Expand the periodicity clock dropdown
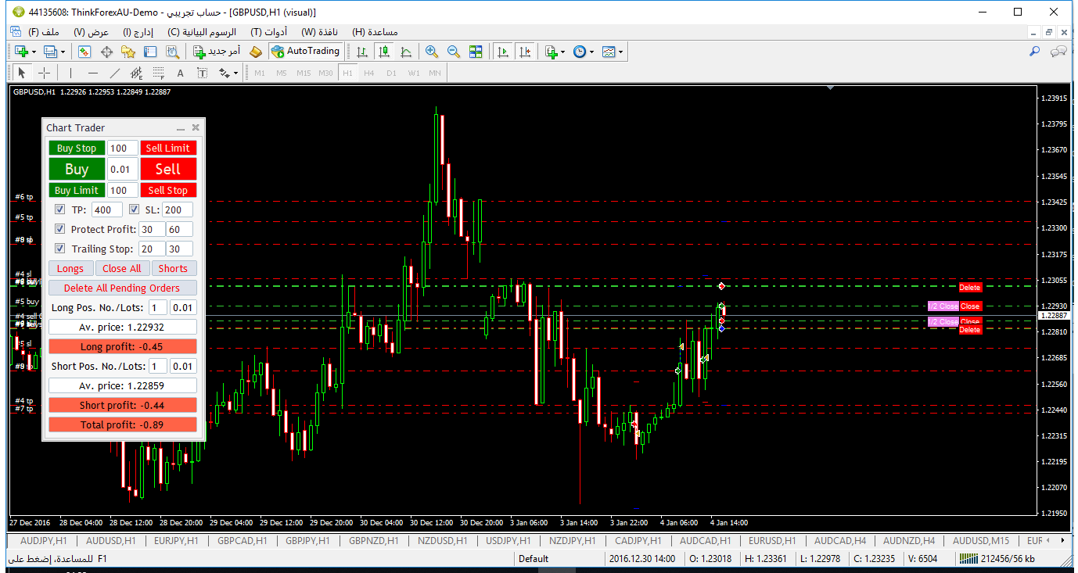Screen dimensions: 1078x573 pyautogui.click(x=592, y=52)
